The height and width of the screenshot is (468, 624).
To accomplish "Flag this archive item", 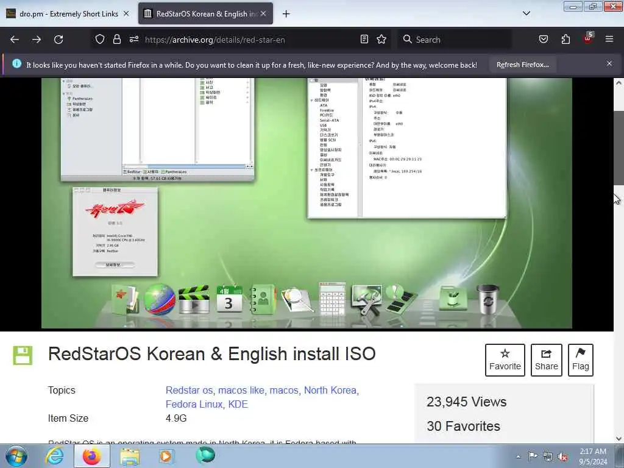I will (x=580, y=360).
